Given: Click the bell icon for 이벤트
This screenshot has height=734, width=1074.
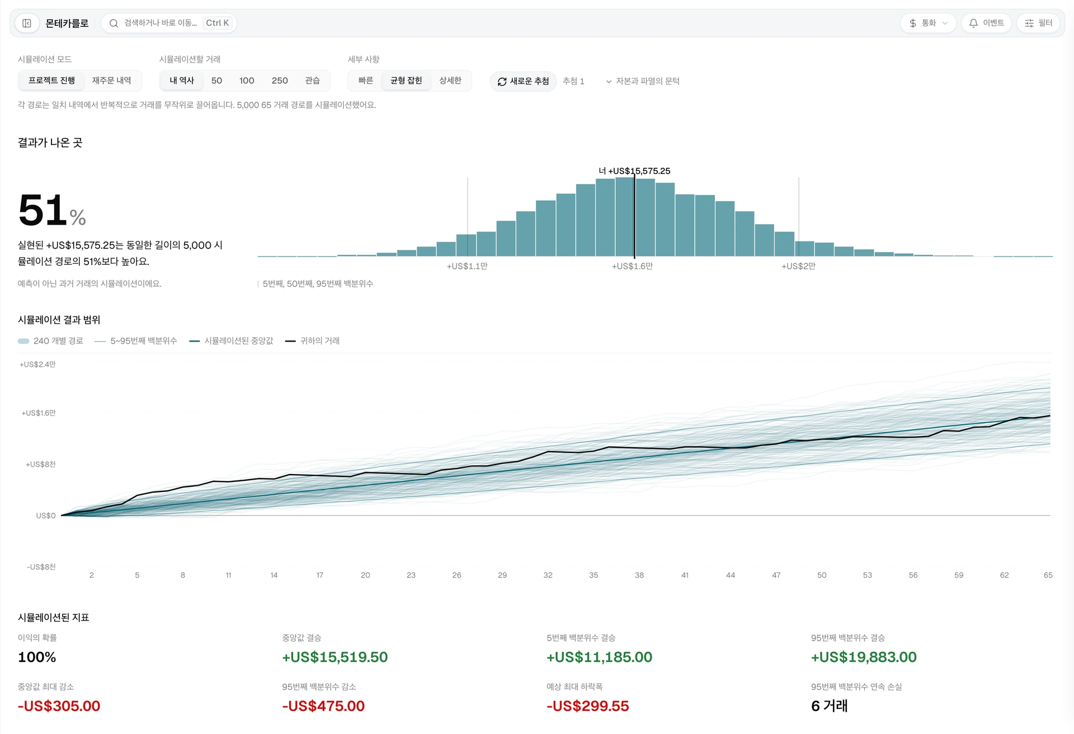Looking at the screenshot, I should (x=973, y=23).
